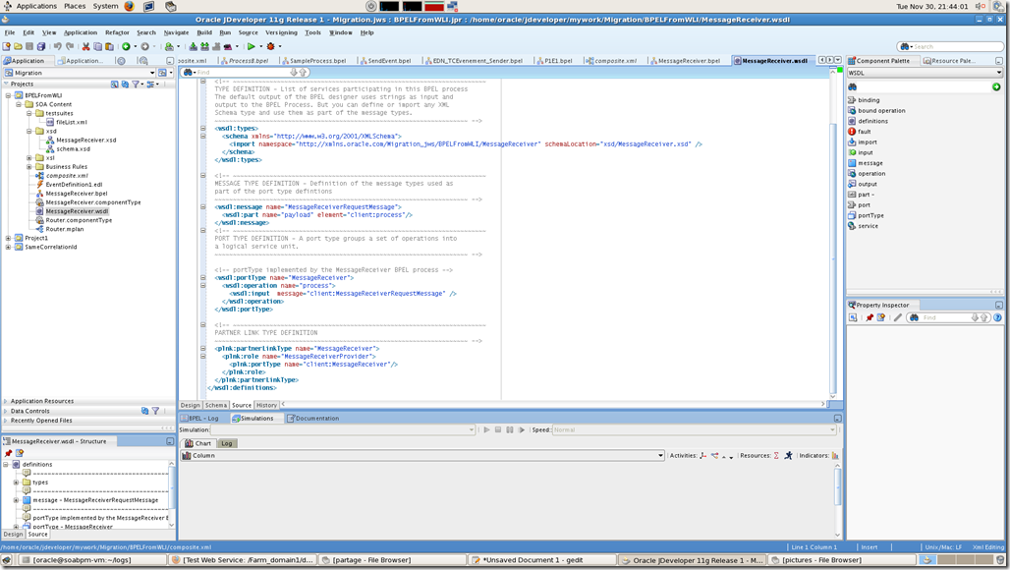The height and width of the screenshot is (570, 1010).
Task: Click the Undo toolbar icon
Action: [58, 46]
